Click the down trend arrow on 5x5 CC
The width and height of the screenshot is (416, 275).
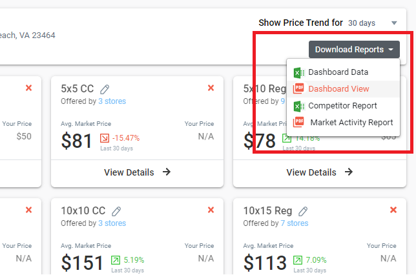click(105, 138)
